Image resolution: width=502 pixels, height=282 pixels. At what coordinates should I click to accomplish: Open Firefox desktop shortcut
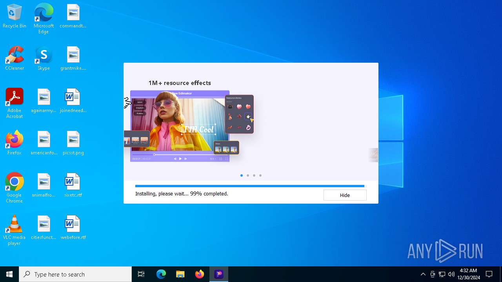15,143
